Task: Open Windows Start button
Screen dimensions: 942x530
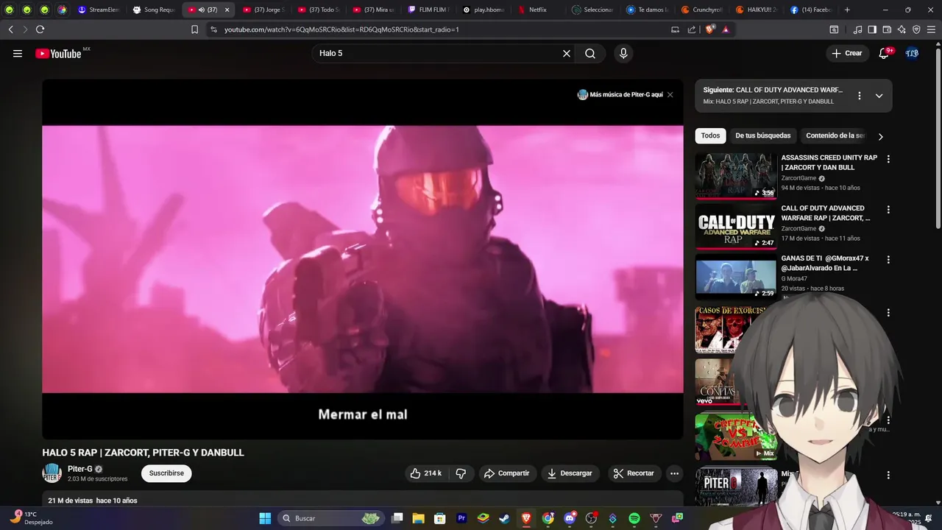Action: tap(265, 518)
